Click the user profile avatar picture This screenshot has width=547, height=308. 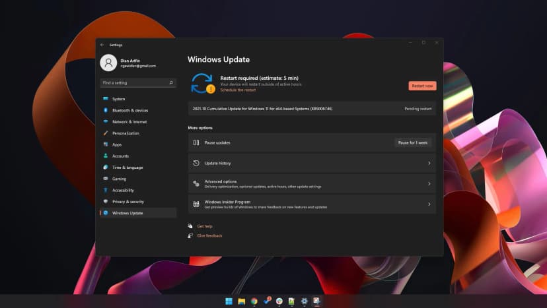coord(108,63)
